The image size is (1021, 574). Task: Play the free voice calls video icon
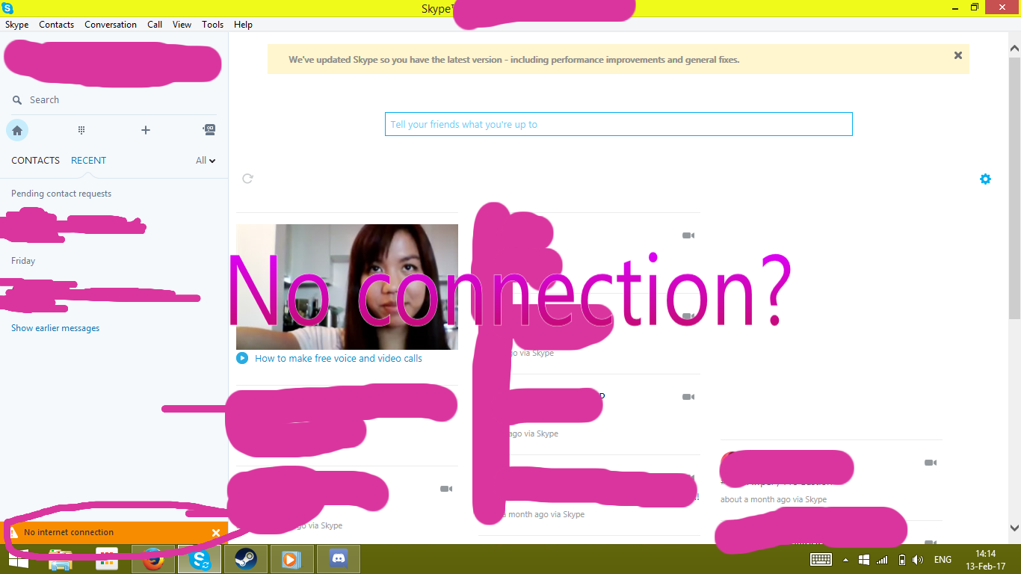tap(242, 358)
